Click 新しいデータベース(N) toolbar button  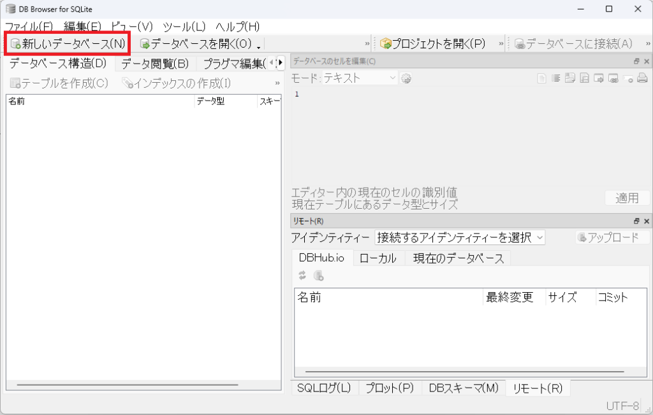click(x=68, y=44)
